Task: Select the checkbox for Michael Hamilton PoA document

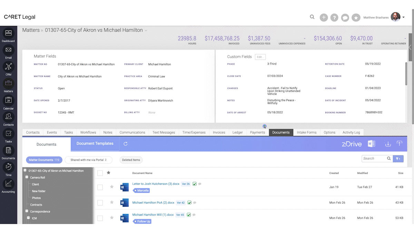Action: pyautogui.click(x=100, y=203)
